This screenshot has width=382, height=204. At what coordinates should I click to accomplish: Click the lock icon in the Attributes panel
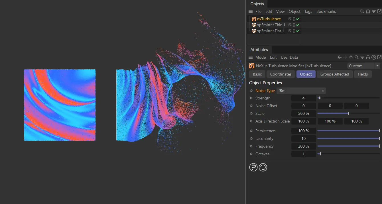pyautogui.click(x=368, y=57)
